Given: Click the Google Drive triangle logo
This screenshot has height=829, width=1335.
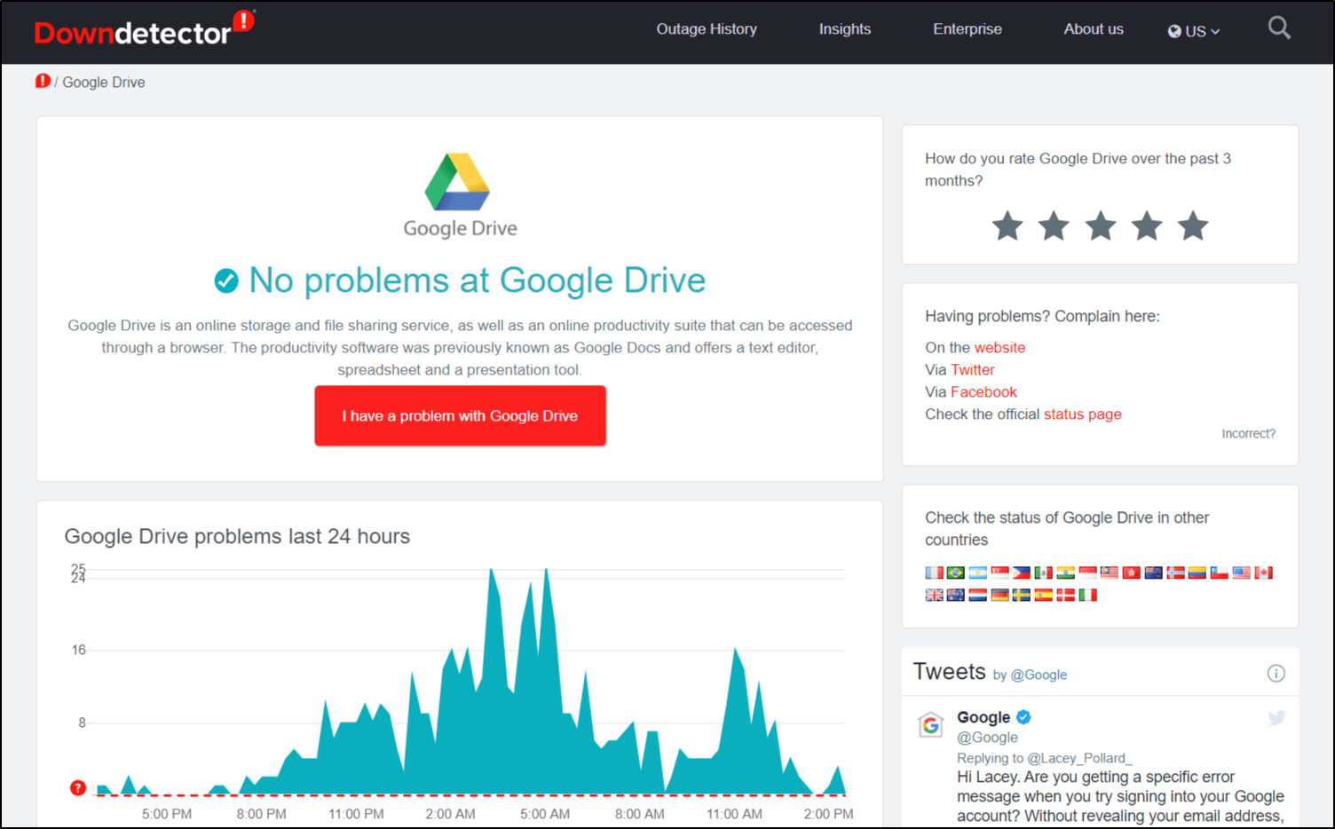Looking at the screenshot, I should tap(458, 181).
